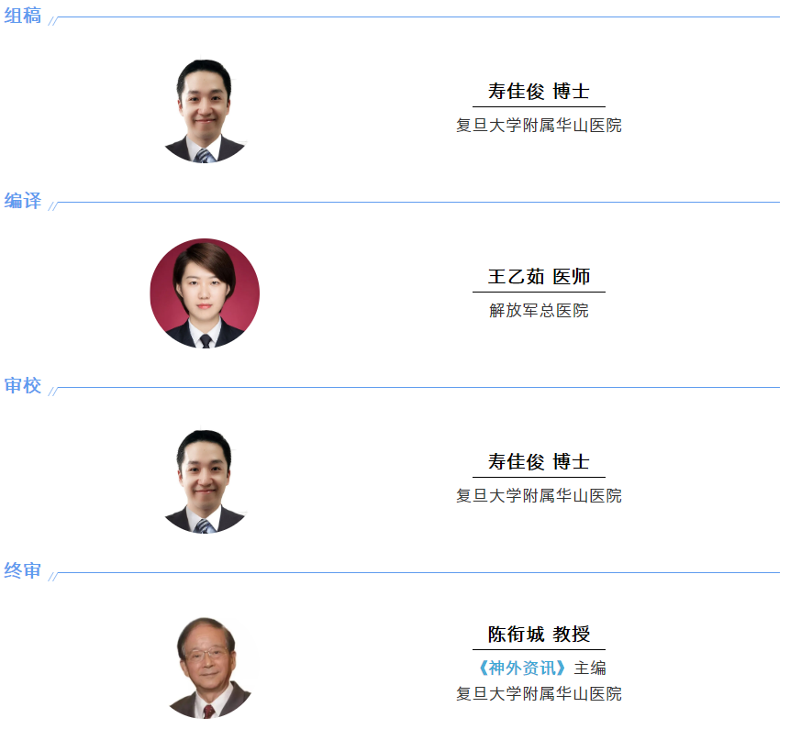Image resolution: width=790 pixels, height=729 pixels.
Task: Click name 王乙茹 医师
Action: click(539, 276)
